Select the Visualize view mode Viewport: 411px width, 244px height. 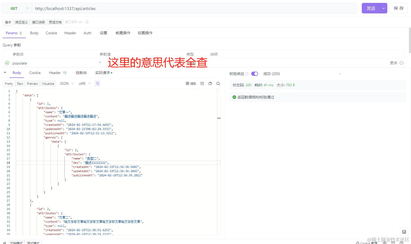48,84
